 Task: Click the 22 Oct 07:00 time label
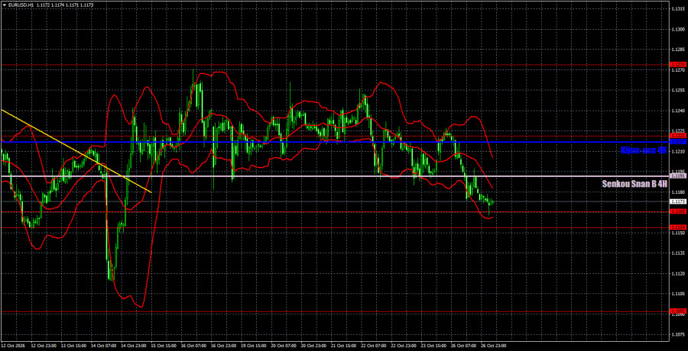374,346
